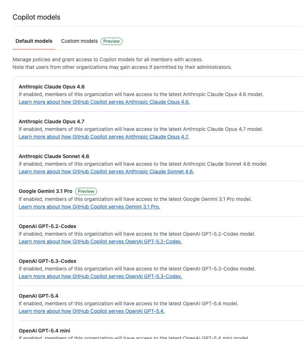Click the note about users from other organizations
Screen dimensions: 303x339
[x=122, y=67]
